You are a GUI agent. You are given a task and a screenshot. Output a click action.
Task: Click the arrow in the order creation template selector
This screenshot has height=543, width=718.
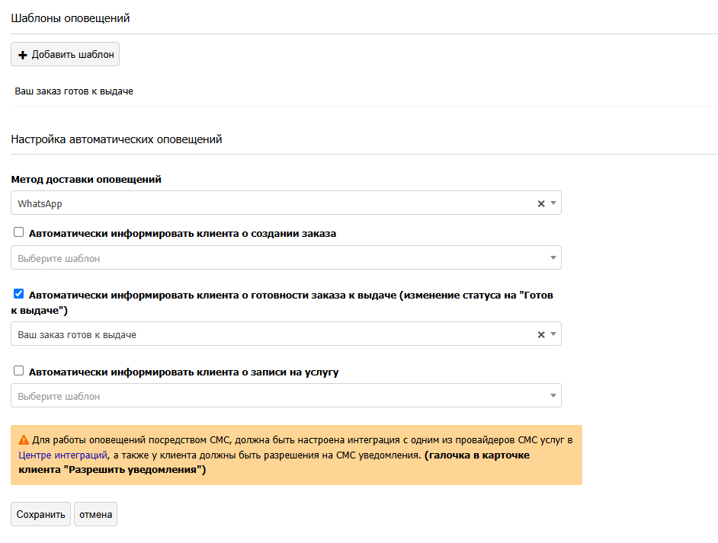point(553,258)
